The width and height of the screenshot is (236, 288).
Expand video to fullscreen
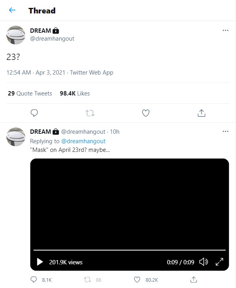coord(219,262)
